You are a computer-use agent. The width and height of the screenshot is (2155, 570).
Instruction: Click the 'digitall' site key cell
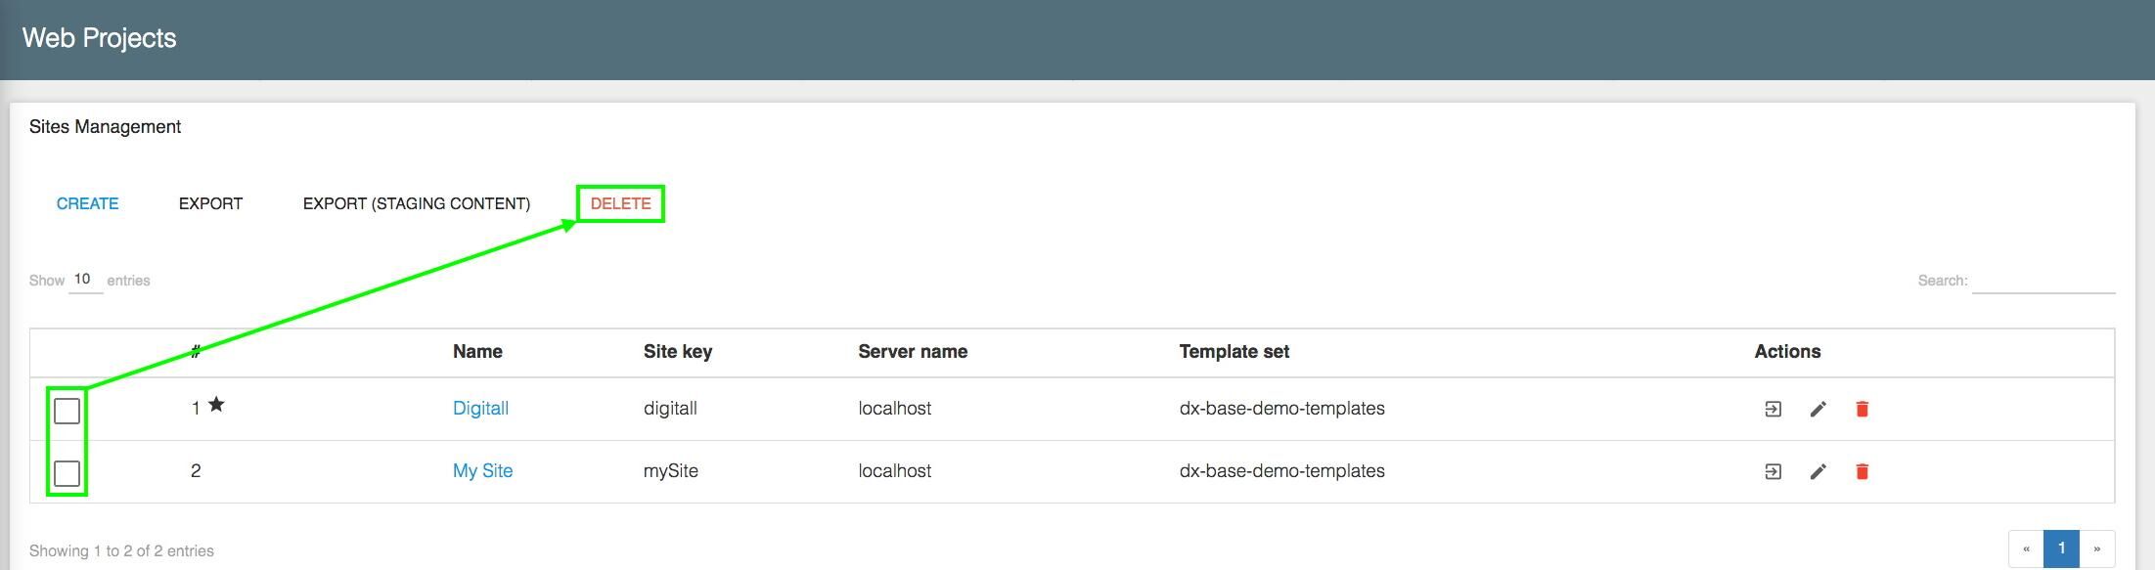pyautogui.click(x=670, y=409)
